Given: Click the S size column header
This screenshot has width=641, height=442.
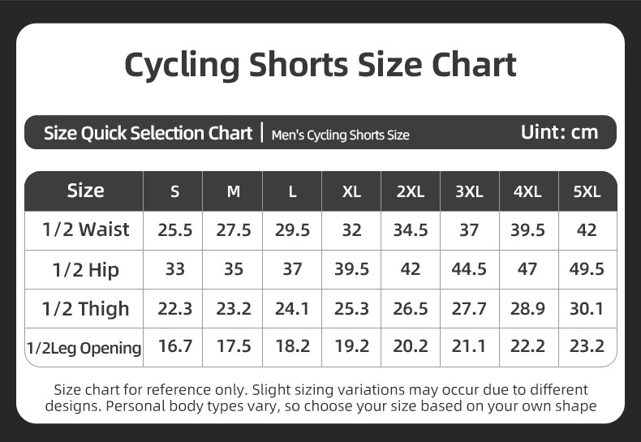Looking at the screenshot, I should [174, 191].
